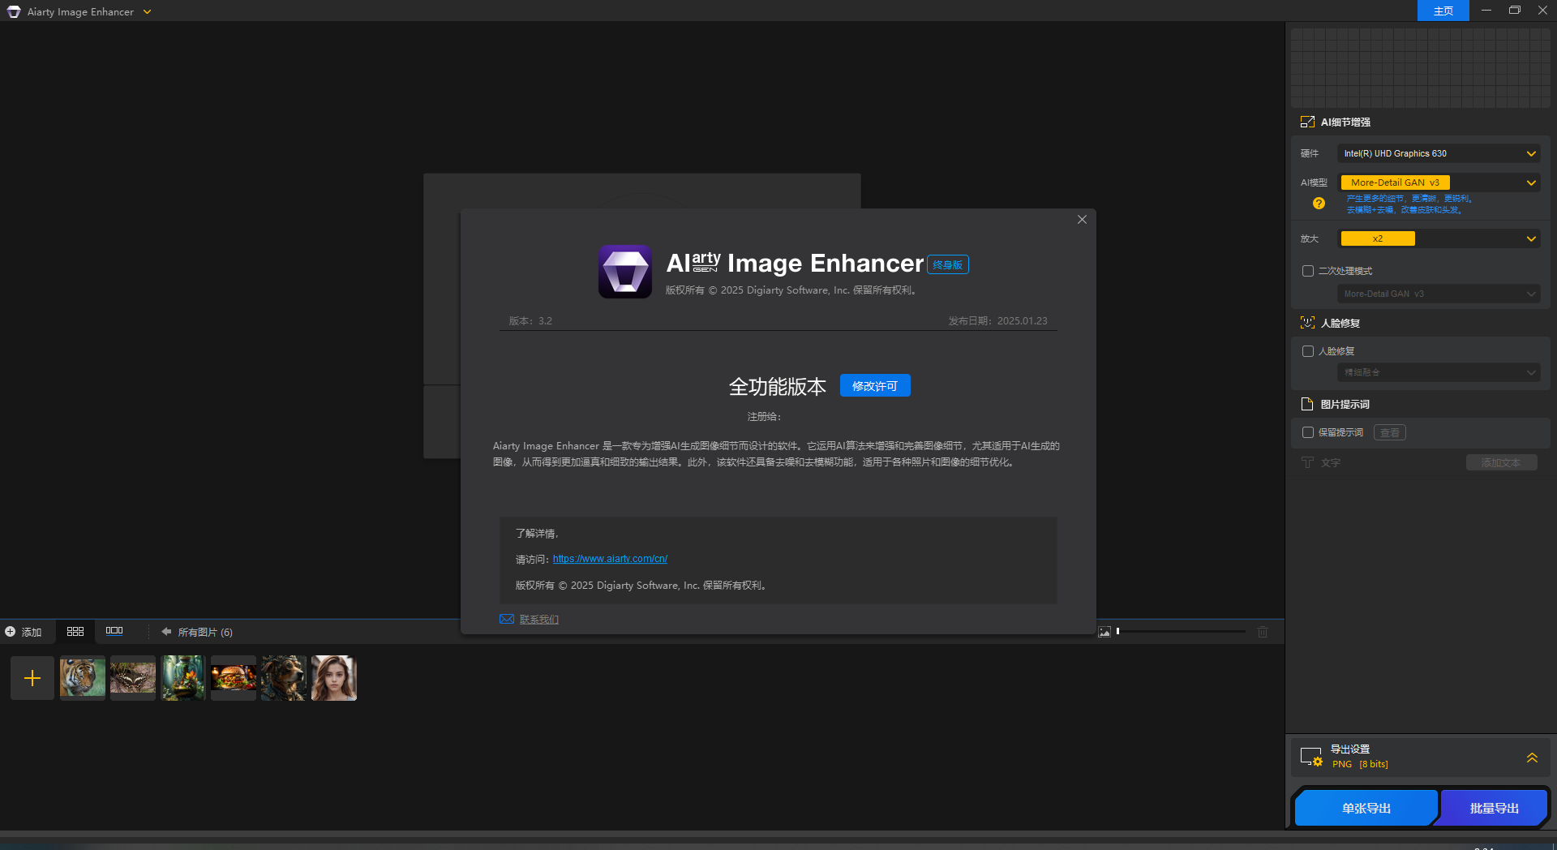Click the 图片提示词 document icon
The width and height of the screenshot is (1557, 850).
point(1307,404)
